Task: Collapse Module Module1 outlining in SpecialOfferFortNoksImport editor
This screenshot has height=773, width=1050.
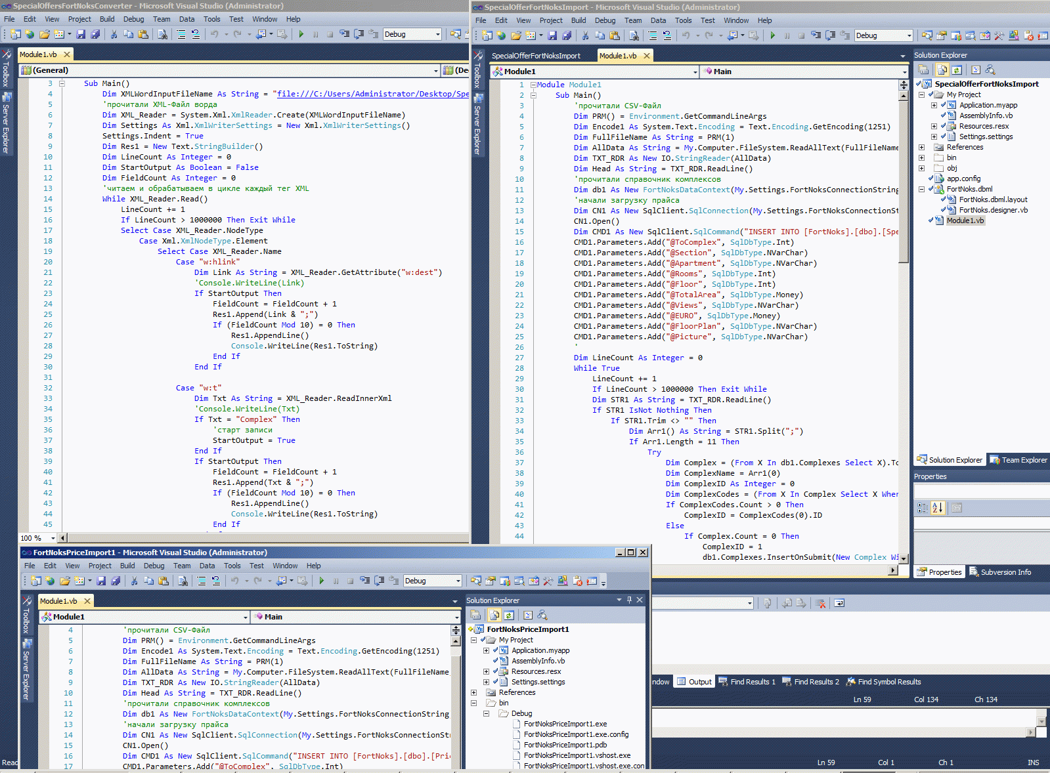Action: point(533,85)
